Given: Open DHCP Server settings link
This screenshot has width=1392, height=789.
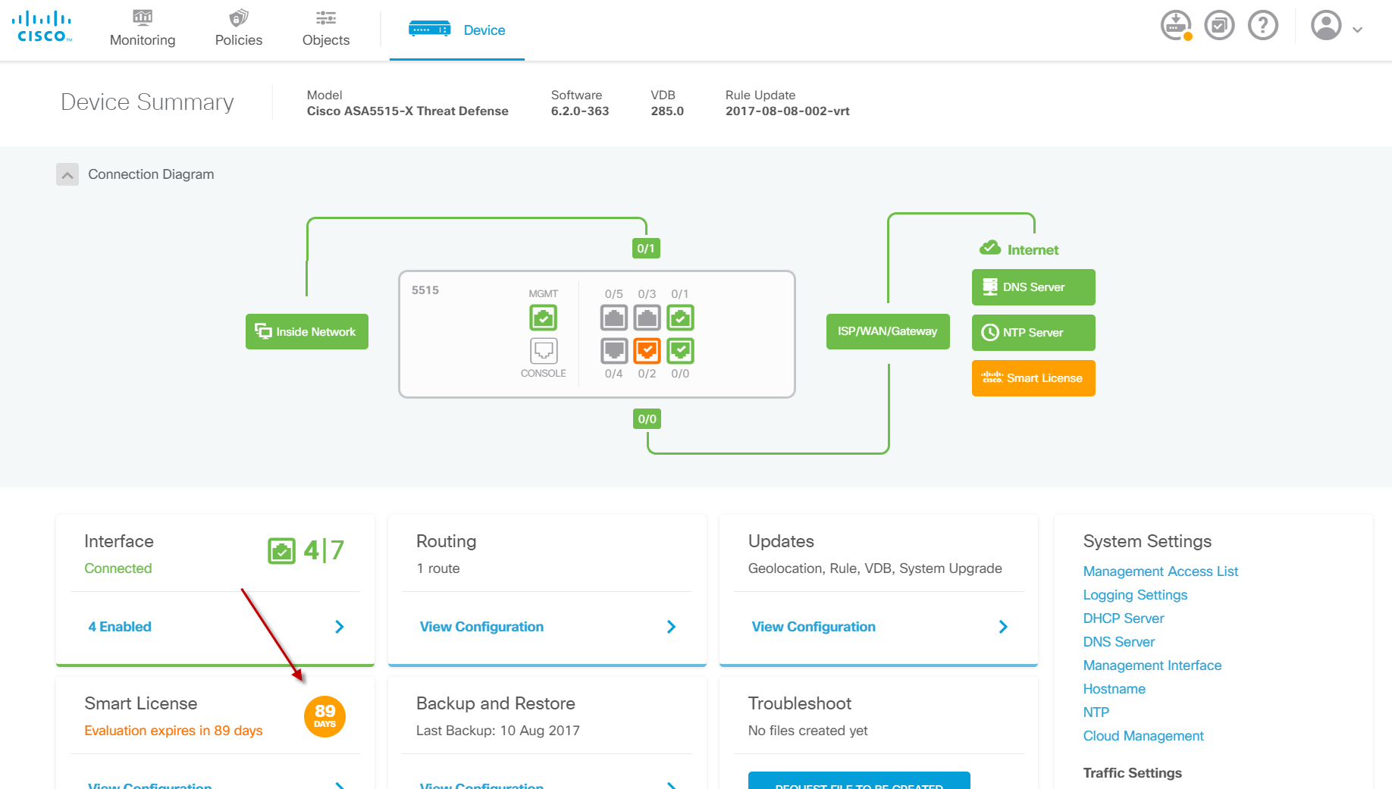Looking at the screenshot, I should click(x=1124, y=618).
